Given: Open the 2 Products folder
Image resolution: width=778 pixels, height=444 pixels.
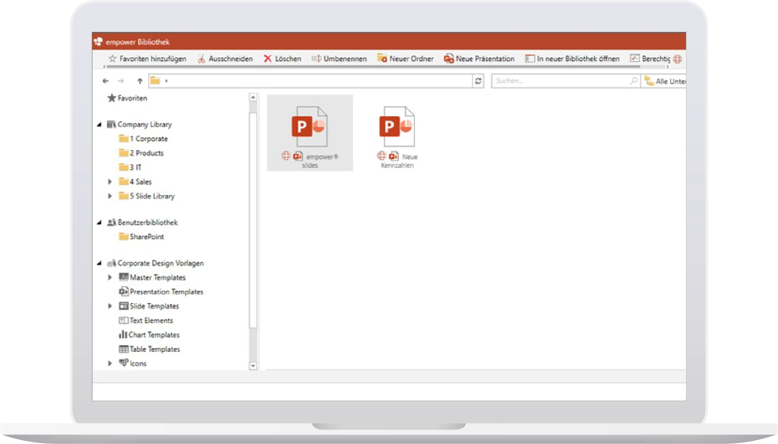Looking at the screenshot, I should click(141, 153).
